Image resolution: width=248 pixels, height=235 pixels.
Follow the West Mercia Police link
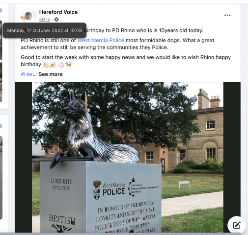(x=101, y=40)
